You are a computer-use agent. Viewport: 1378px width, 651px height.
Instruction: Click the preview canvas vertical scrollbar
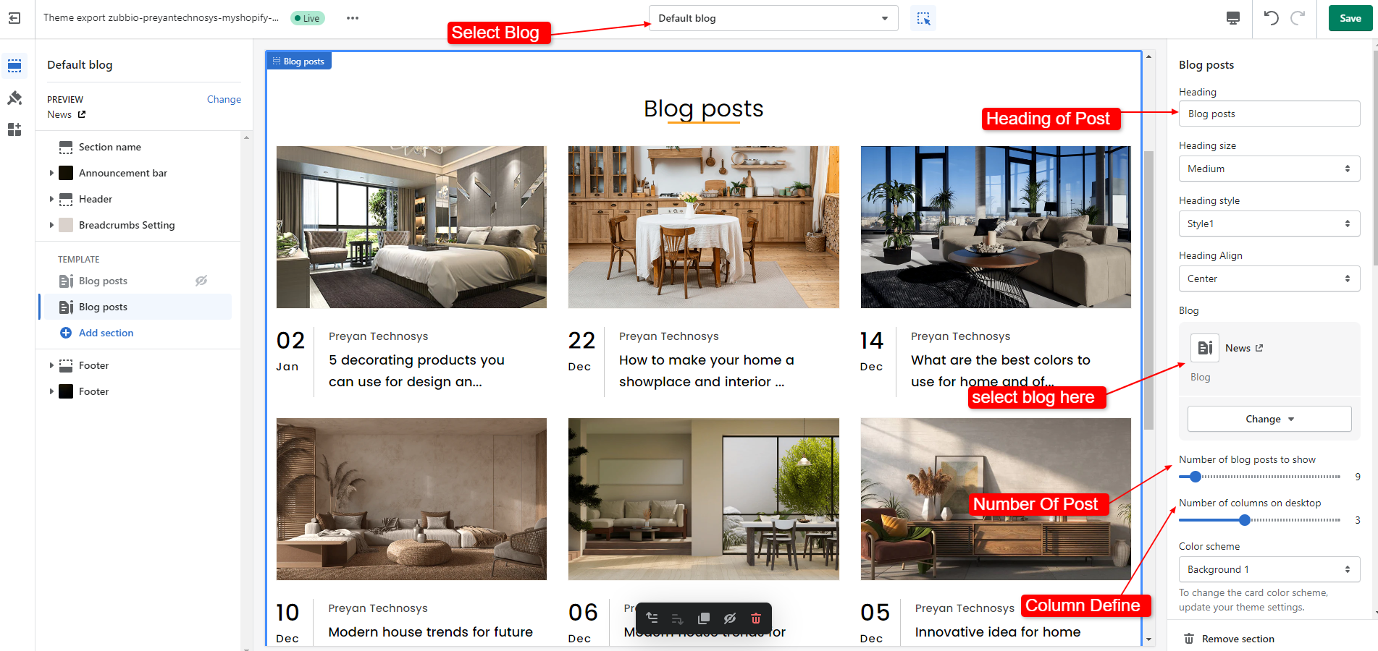pos(1148,289)
